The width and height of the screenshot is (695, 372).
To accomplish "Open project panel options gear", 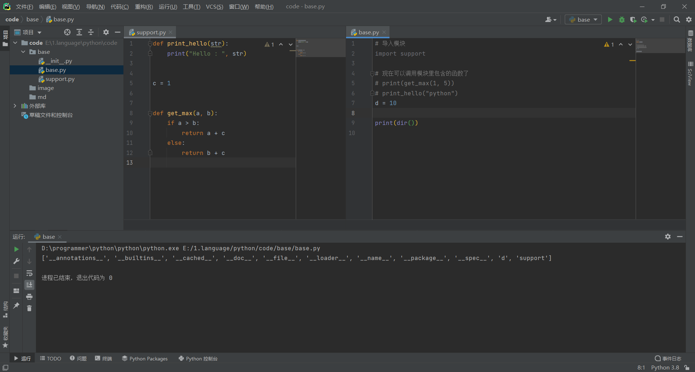I will (106, 32).
